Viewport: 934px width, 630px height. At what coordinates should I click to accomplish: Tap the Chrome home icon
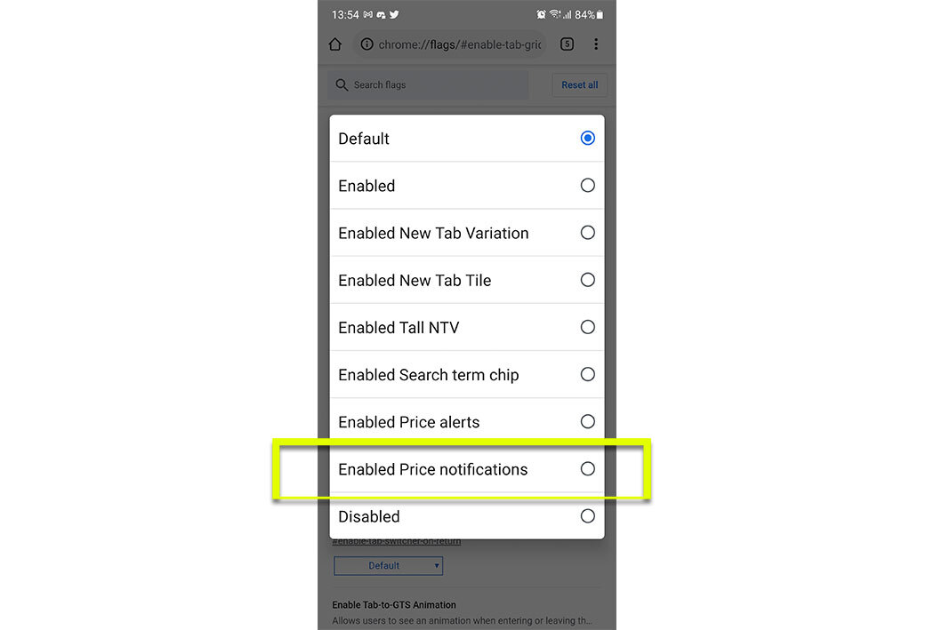coord(334,44)
